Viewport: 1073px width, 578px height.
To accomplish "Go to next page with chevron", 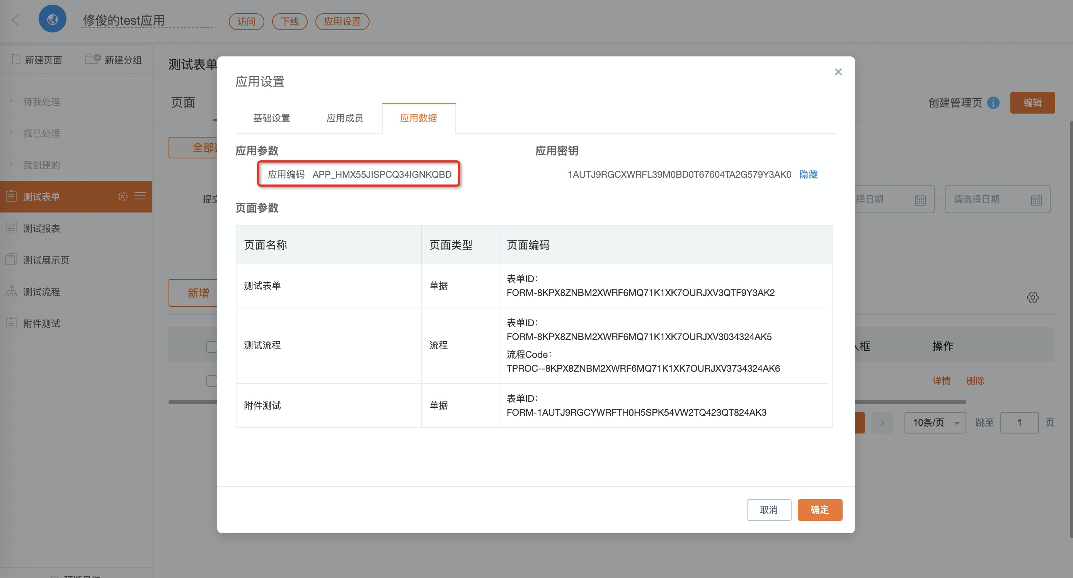I will click(x=882, y=422).
